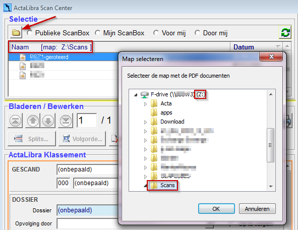Click the Volgorde... button
This screenshot has width=298, height=230.
click(82, 139)
